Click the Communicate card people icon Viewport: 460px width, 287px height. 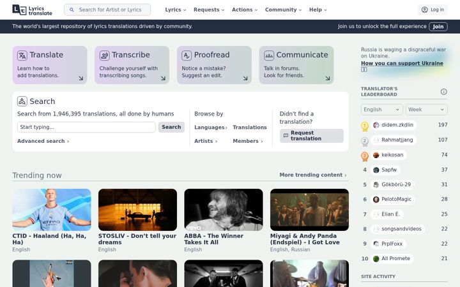coord(269,55)
